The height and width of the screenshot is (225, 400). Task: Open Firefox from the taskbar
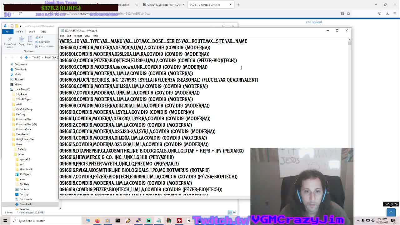click(x=97, y=221)
